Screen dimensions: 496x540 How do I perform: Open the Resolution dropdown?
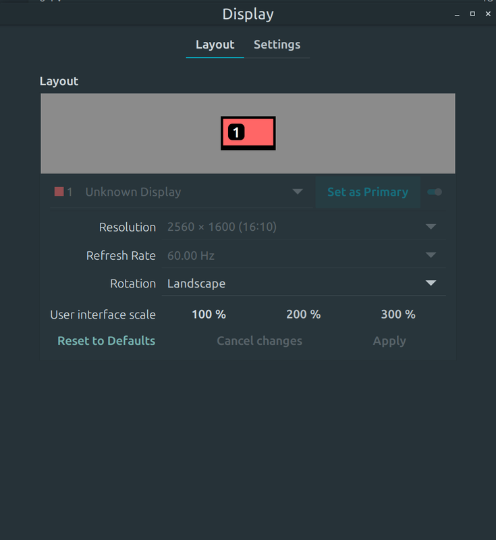304,227
